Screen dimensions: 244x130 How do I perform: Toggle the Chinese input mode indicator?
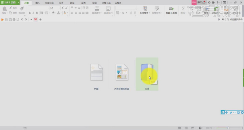click(226, 112)
